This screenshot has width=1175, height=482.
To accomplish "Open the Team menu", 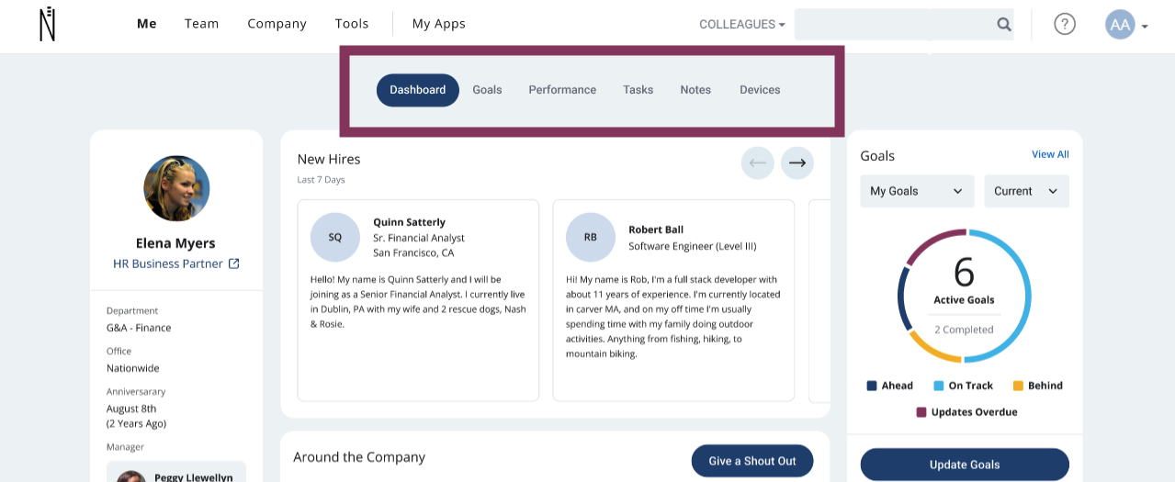I will click(x=201, y=24).
